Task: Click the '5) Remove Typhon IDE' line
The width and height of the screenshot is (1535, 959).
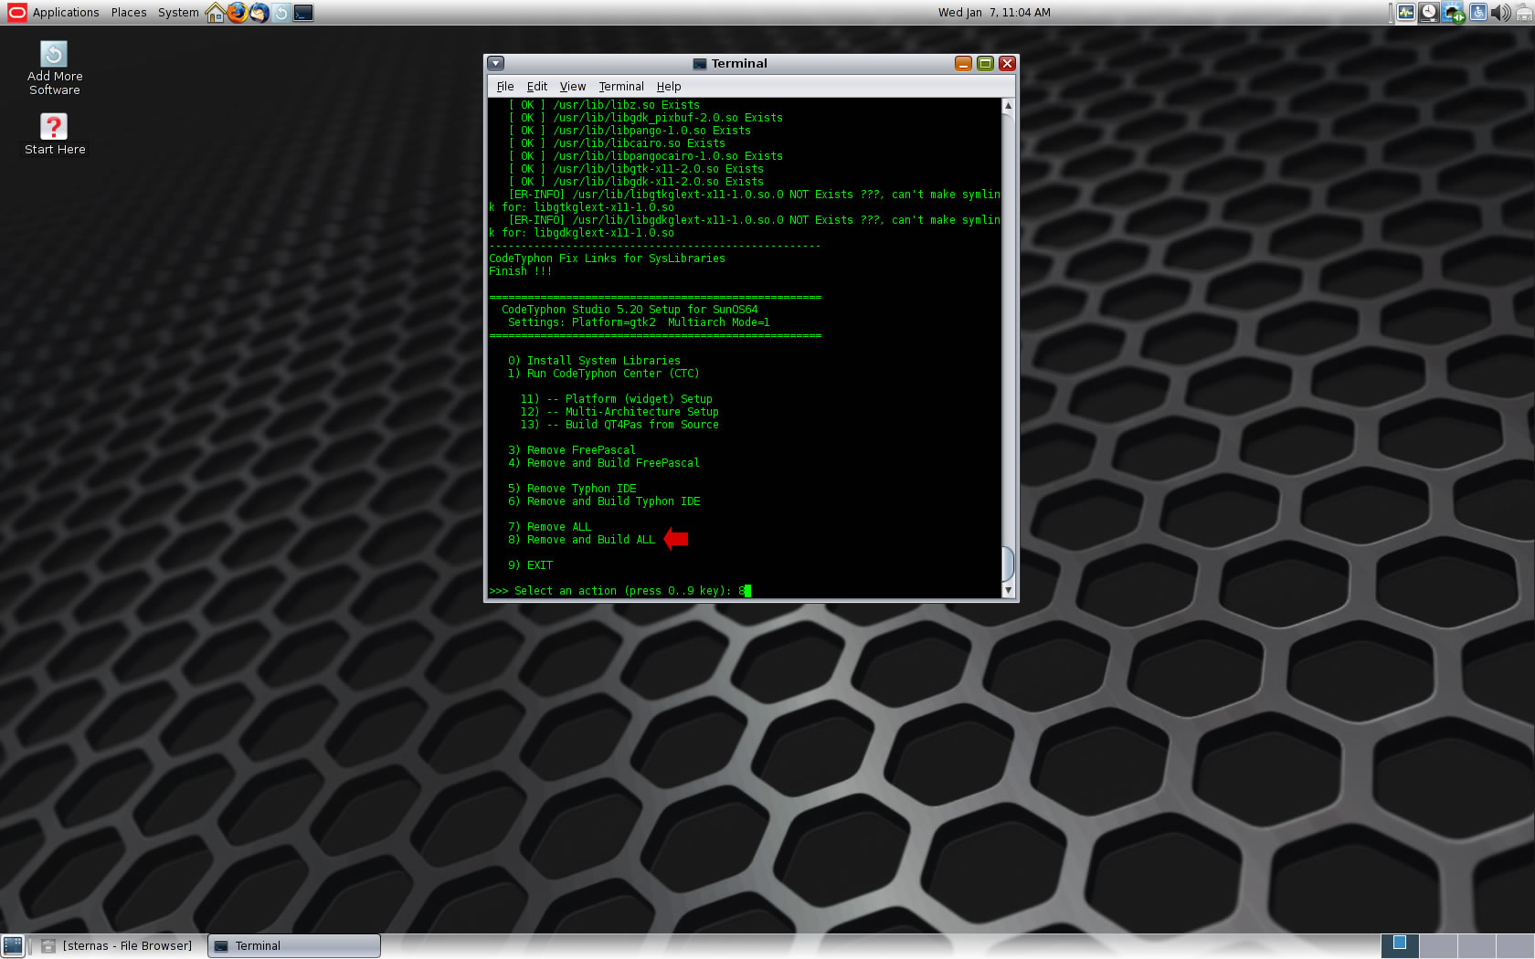Action: click(x=572, y=489)
